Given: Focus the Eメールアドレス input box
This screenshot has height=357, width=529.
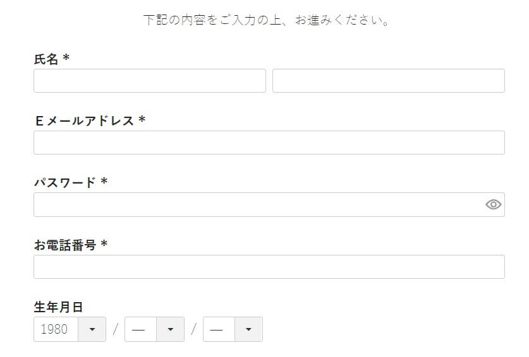Looking at the screenshot, I should (269, 143).
